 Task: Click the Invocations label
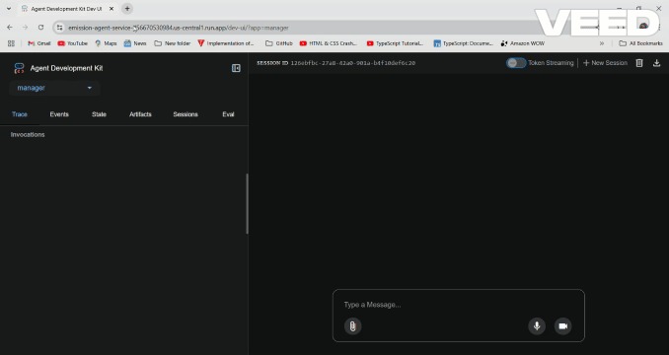[28, 135]
